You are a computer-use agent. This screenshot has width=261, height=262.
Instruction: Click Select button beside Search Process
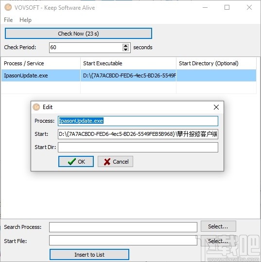[x=218, y=226]
